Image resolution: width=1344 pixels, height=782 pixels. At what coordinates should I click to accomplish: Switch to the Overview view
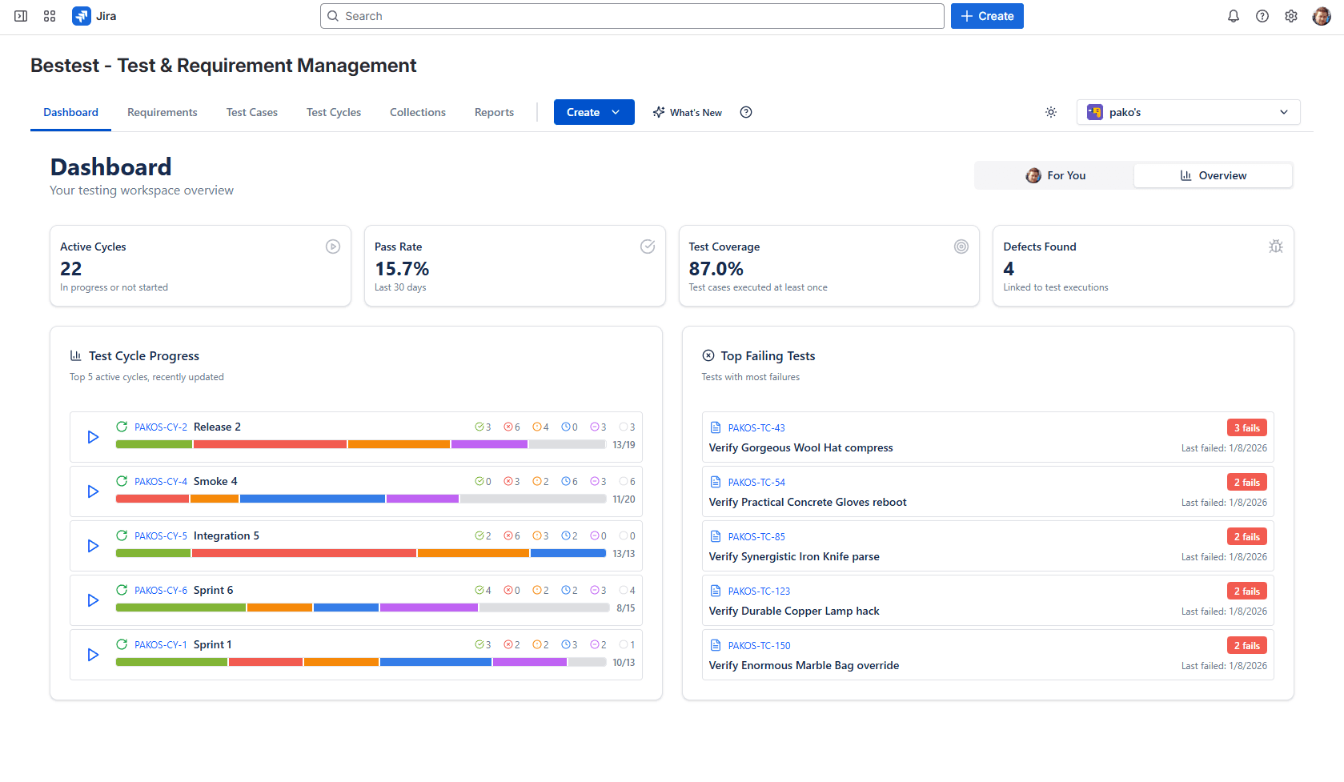coord(1214,175)
